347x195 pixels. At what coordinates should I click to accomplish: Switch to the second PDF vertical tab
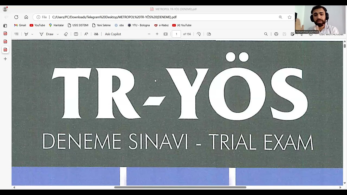point(5,42)
